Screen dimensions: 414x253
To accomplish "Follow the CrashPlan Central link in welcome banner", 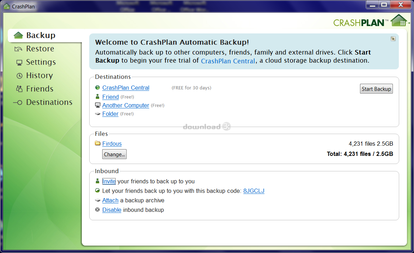I will pyautogui.click(x=228, y=61).
